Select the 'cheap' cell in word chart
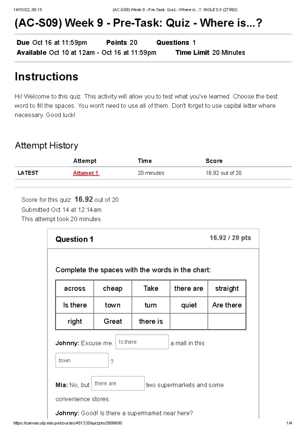 (x=113, y=288)
